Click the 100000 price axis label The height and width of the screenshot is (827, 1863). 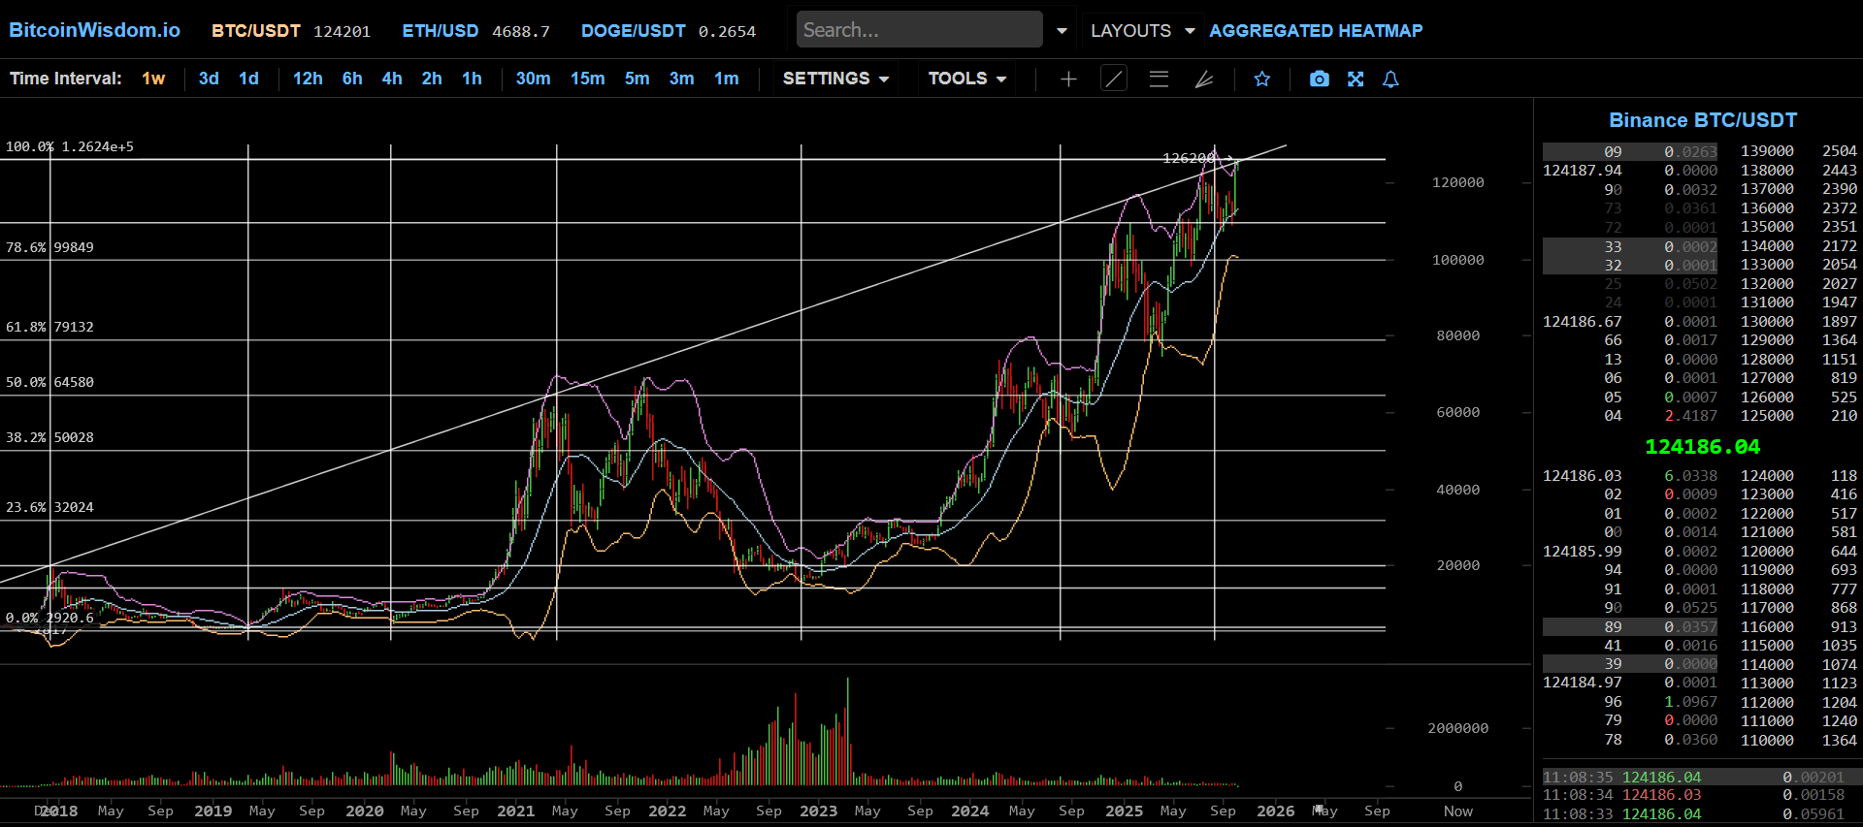point(1457,260)
